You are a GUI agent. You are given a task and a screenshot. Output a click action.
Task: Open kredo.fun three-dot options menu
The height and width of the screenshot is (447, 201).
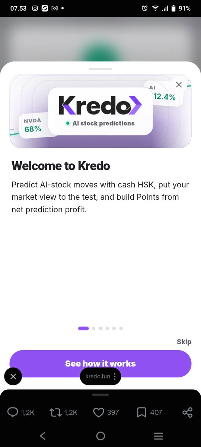point(115,376)
